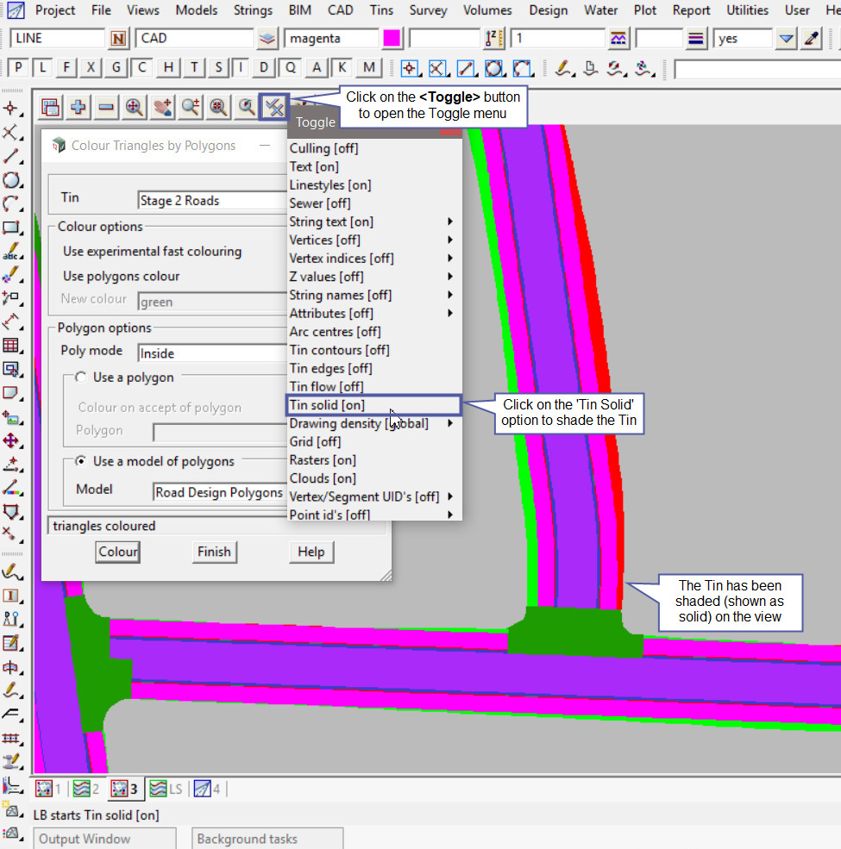Image resolution: width=841 pixels, height=849 pixels.
Task: Expand the 'Vertices [off]' submenu arrow
Action: point(450,240)
